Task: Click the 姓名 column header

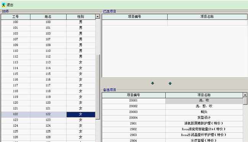Action: click(48, 16)
